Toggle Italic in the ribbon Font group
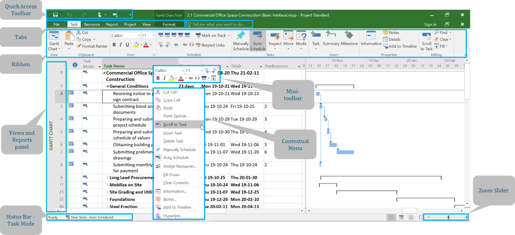Viewport: 515px width, 235px height. [121, 45]
